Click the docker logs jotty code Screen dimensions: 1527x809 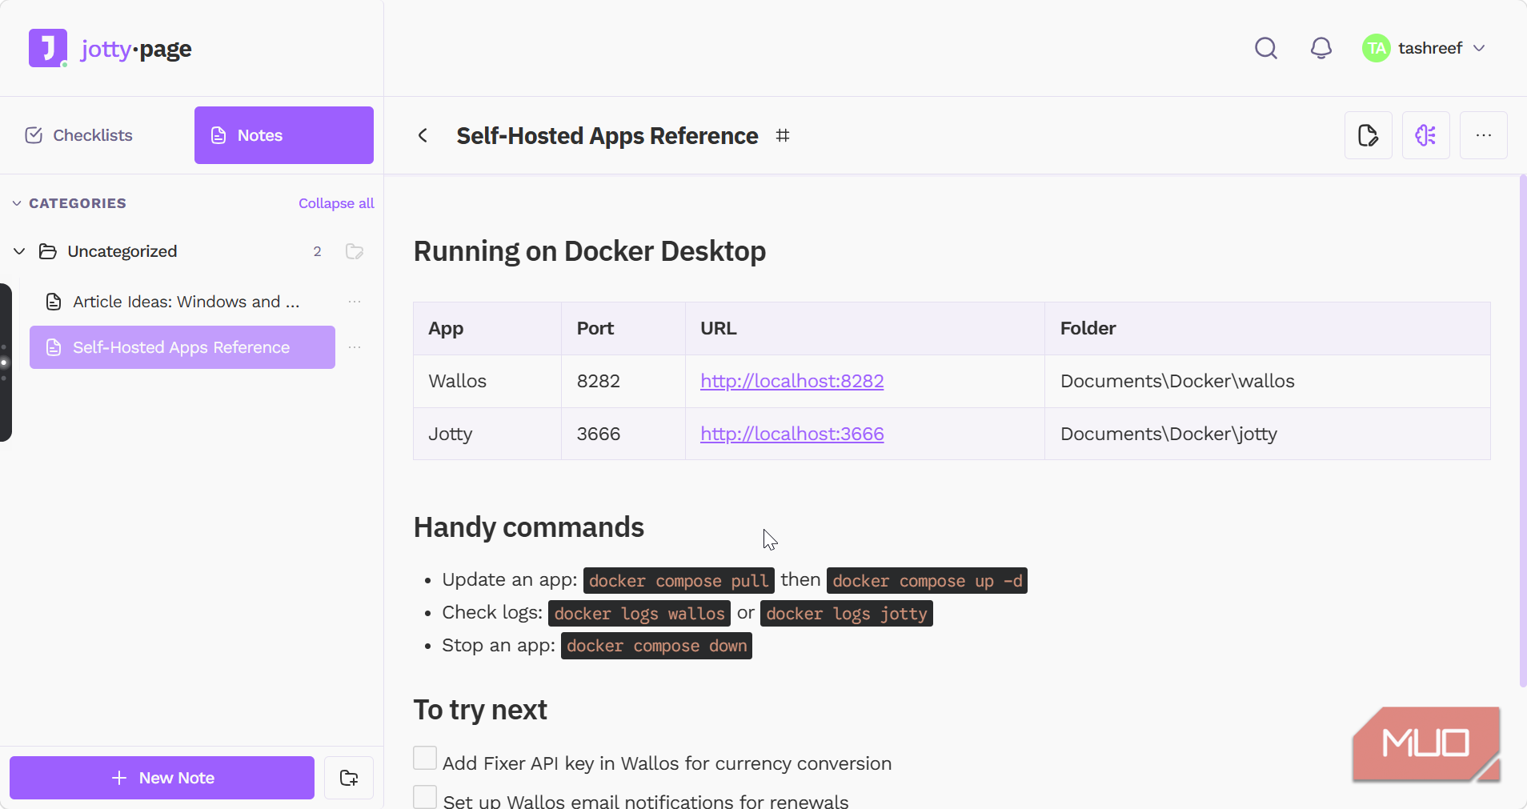pyautogui.click(x=847, y=614)
